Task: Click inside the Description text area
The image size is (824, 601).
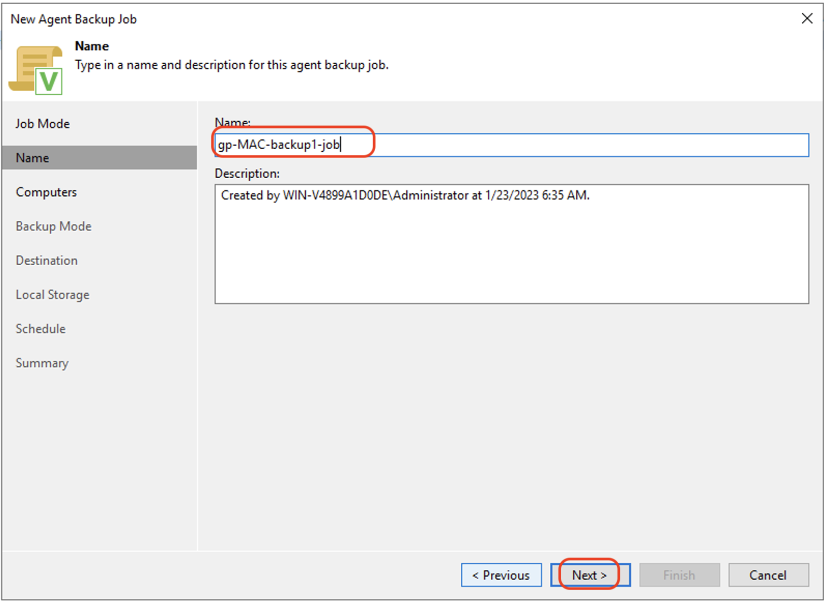Action: [512, 244]
